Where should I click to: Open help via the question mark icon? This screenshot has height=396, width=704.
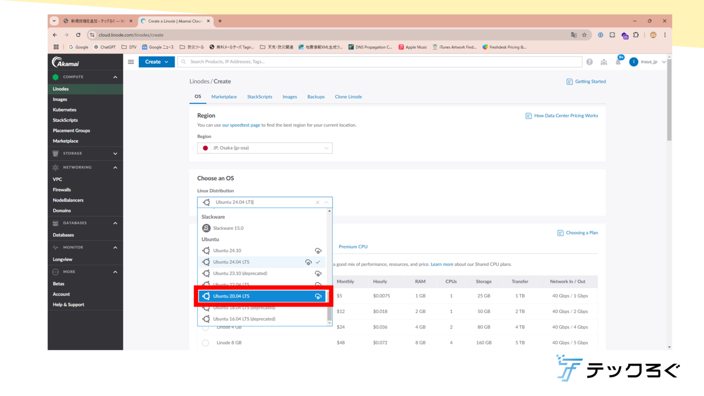(589, 61)
